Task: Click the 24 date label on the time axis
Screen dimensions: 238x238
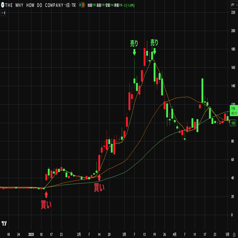Action: click(x=19, y=235)
